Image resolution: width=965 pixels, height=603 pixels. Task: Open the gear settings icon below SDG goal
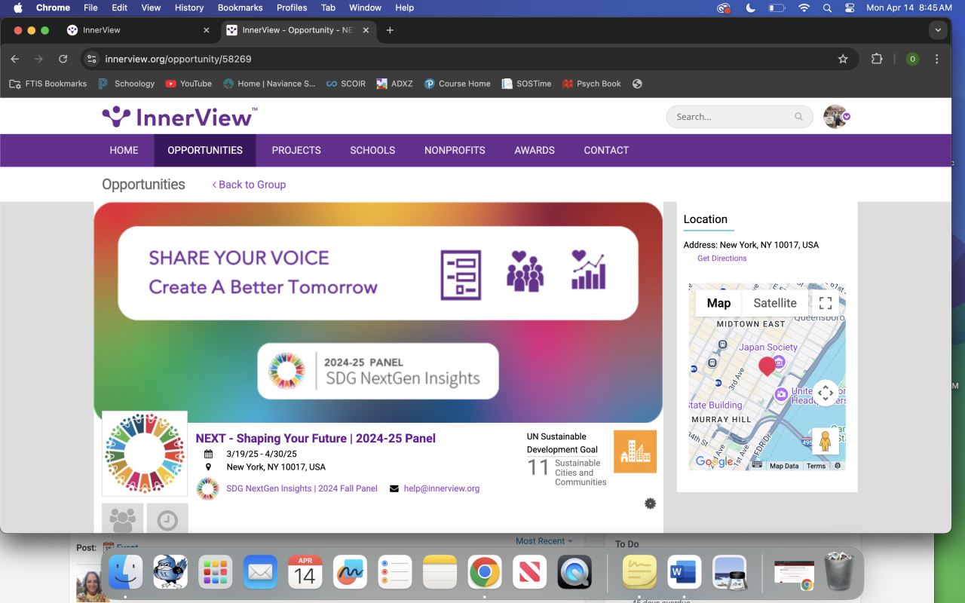pyautogui.click(x=651, y=504)
